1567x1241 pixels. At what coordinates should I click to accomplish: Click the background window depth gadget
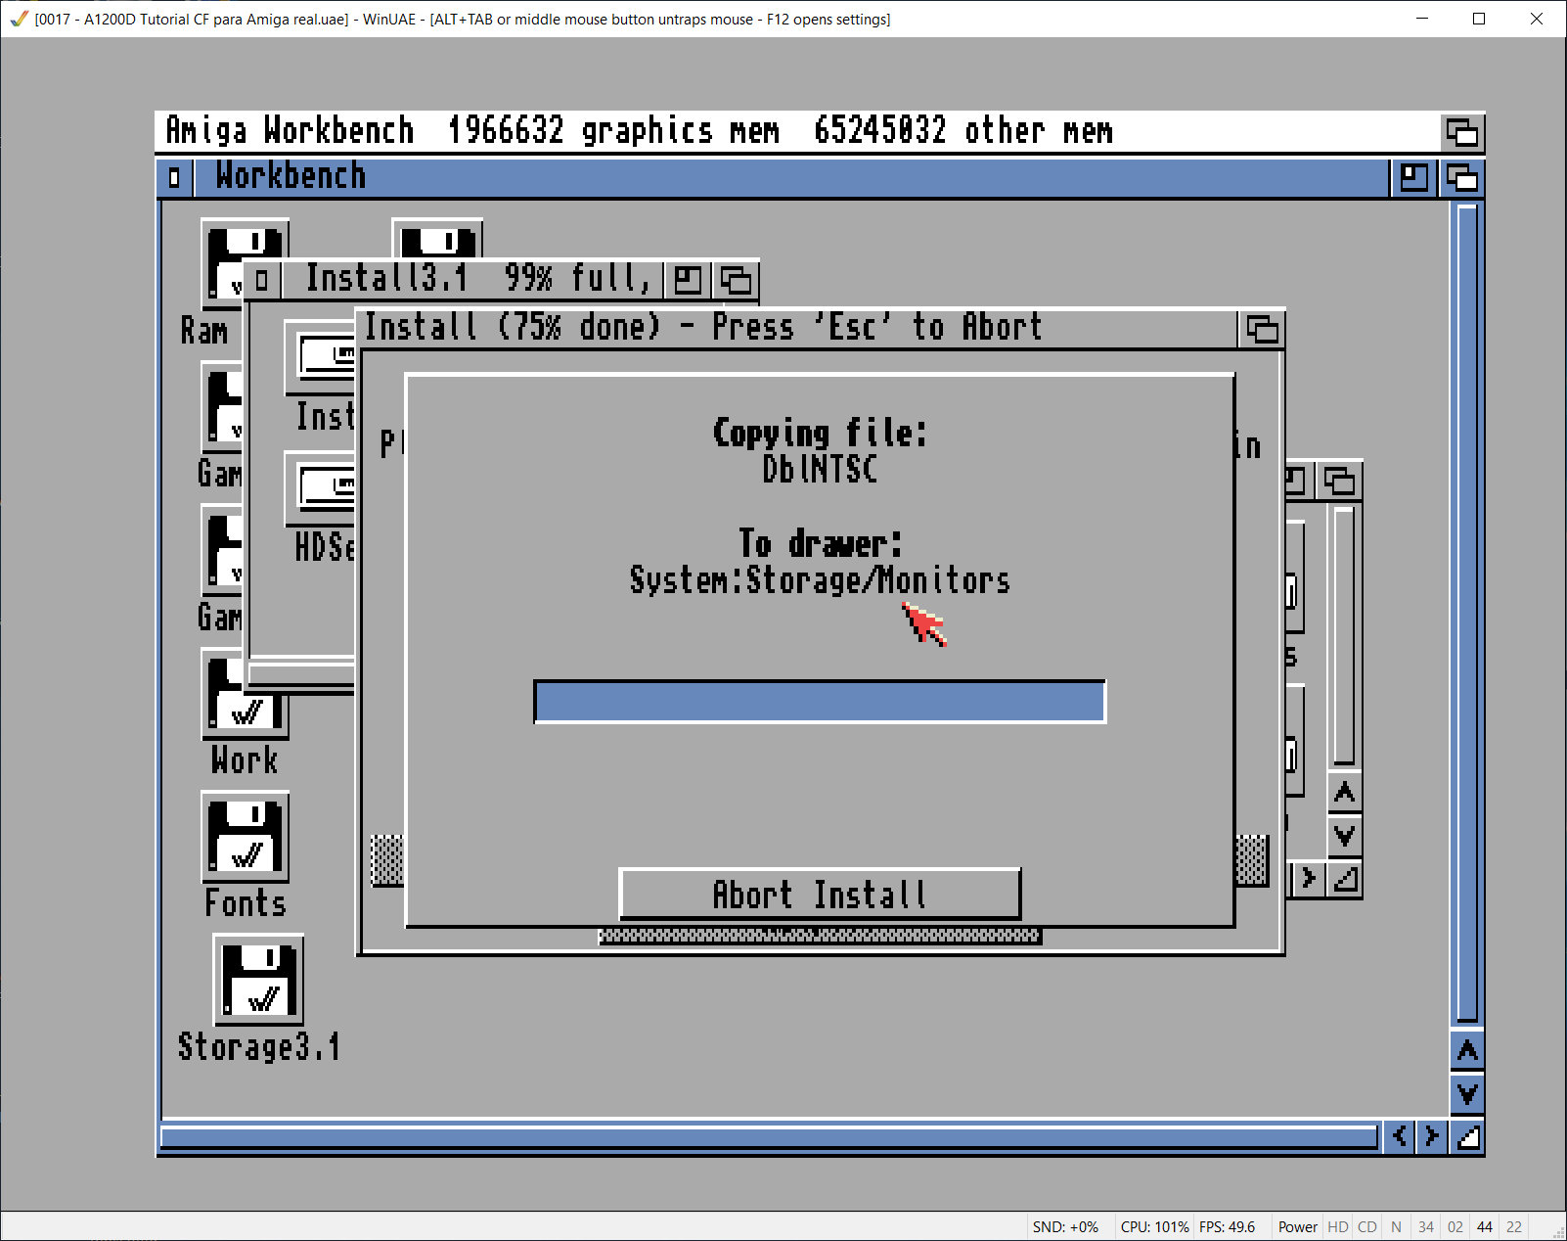(1339, 481)
